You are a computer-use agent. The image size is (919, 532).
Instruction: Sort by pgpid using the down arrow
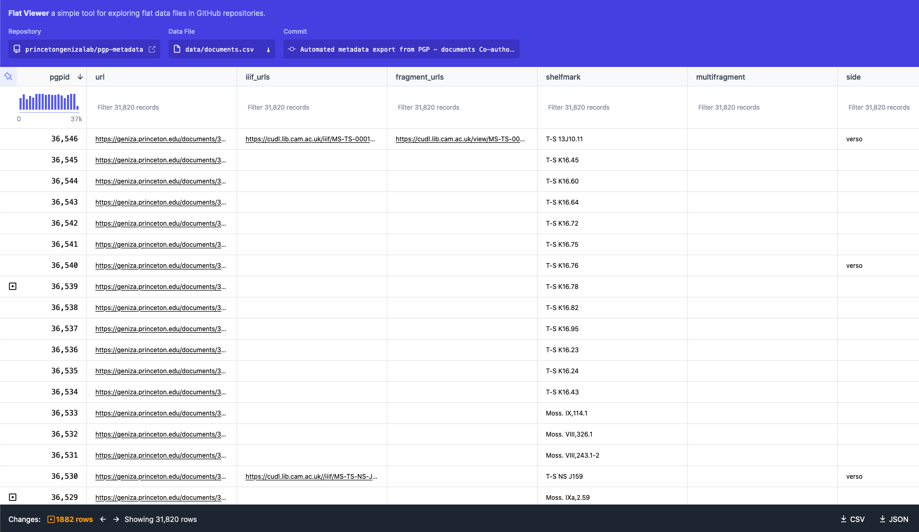click(x=80, y=77)
